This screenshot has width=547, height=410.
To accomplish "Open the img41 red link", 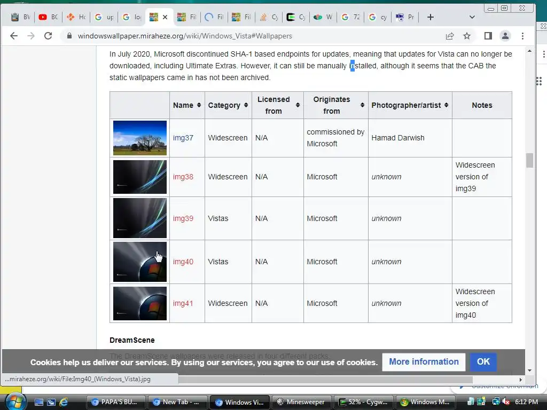I will [x=183, y=303].
